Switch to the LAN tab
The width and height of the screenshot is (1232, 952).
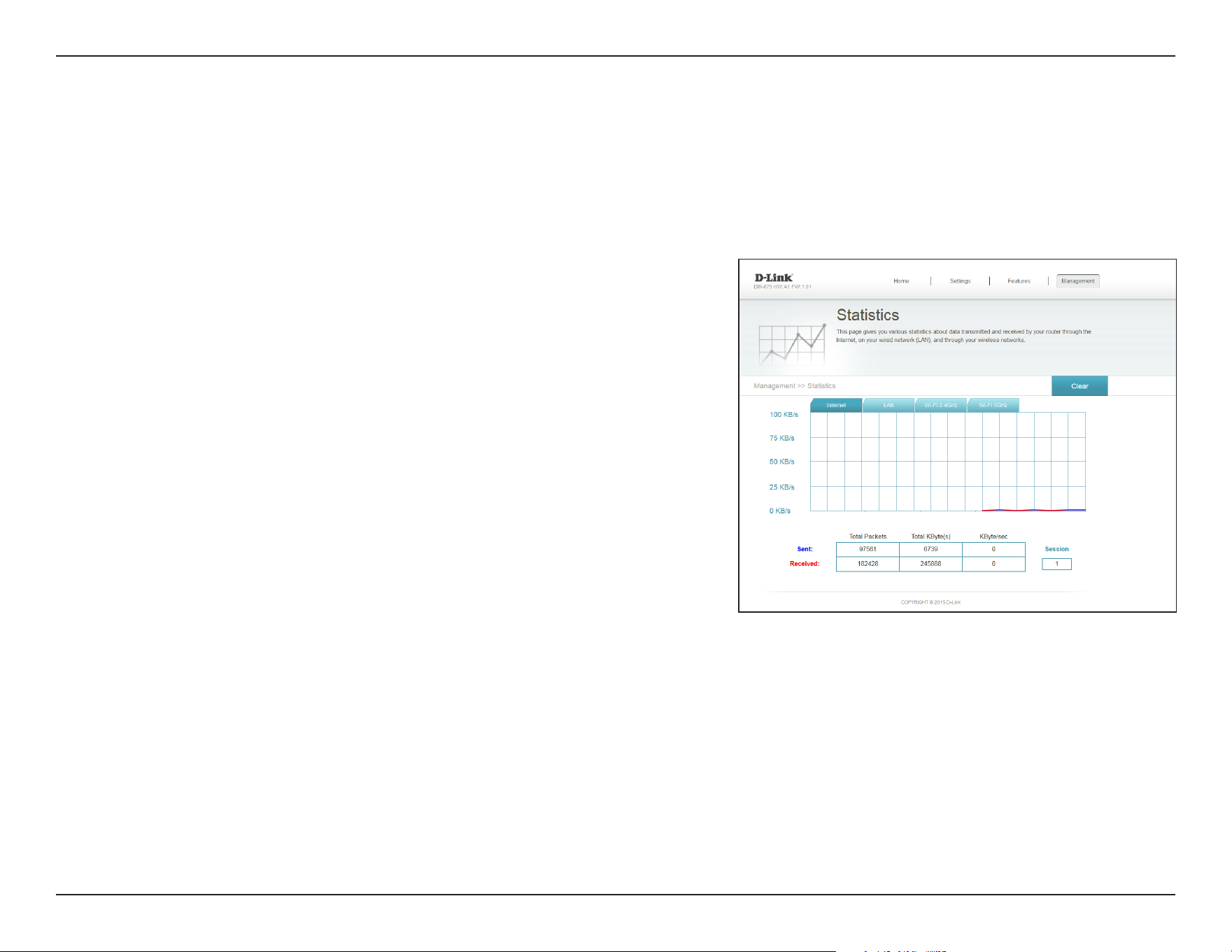click(888, 405)
